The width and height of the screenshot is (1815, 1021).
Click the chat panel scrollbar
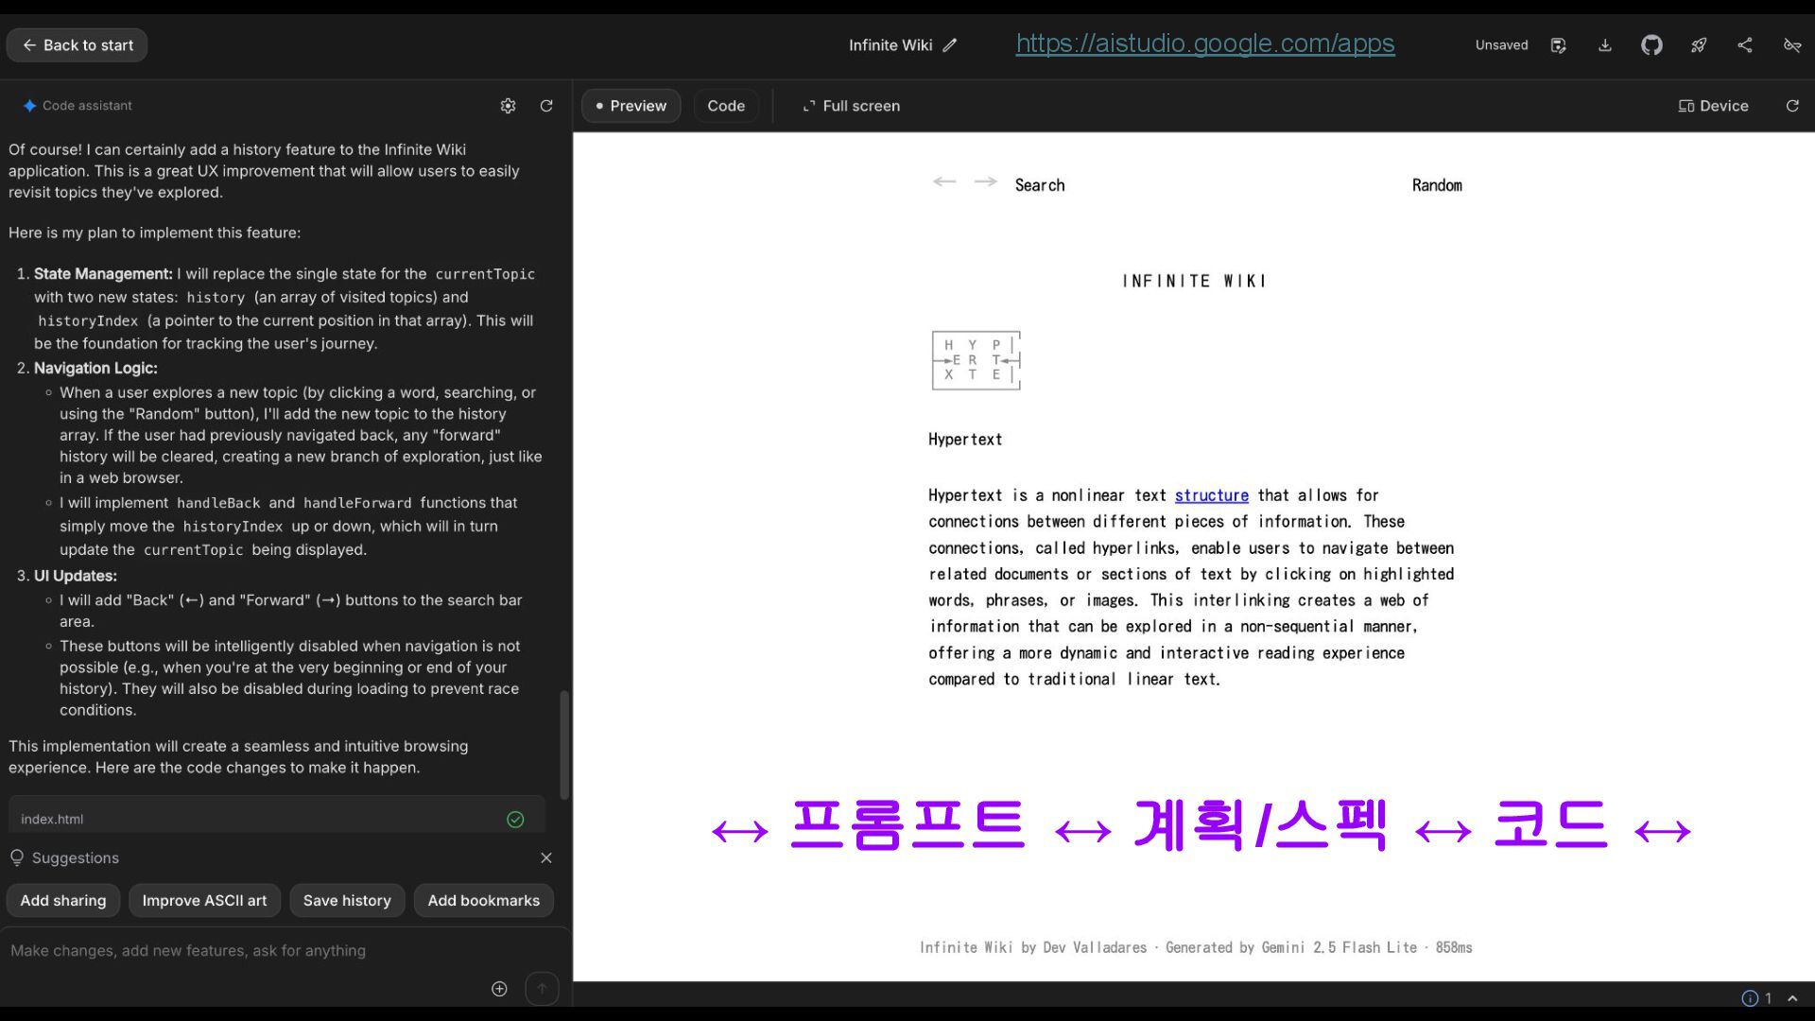pyautogui.click(x=565, y=745)
